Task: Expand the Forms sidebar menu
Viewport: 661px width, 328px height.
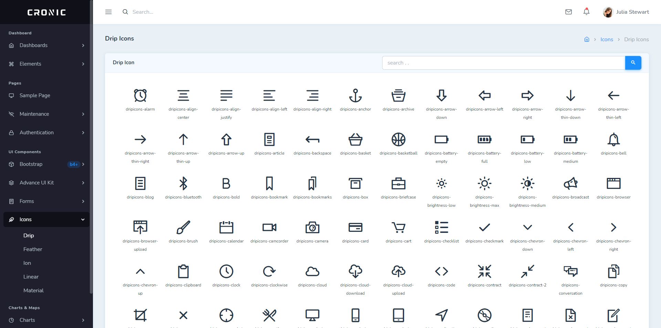Action: point(46,201)
